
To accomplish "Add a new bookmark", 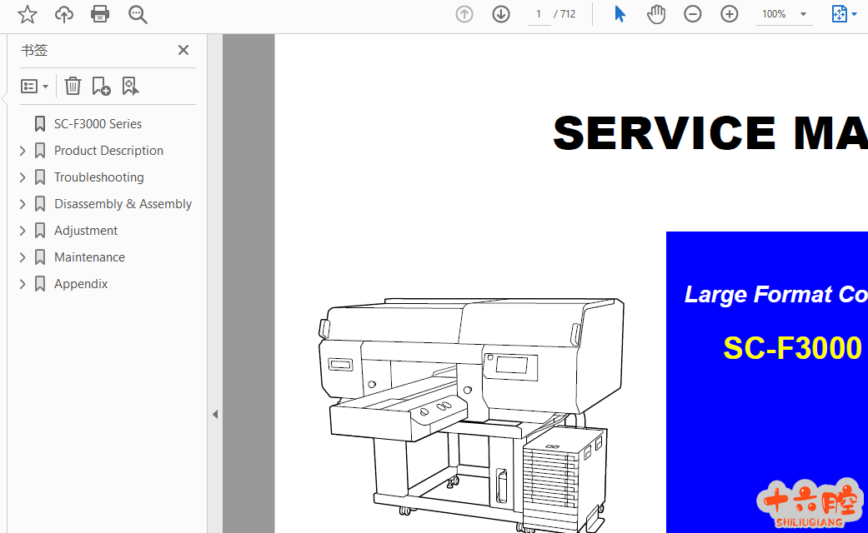I will (101, 86).
